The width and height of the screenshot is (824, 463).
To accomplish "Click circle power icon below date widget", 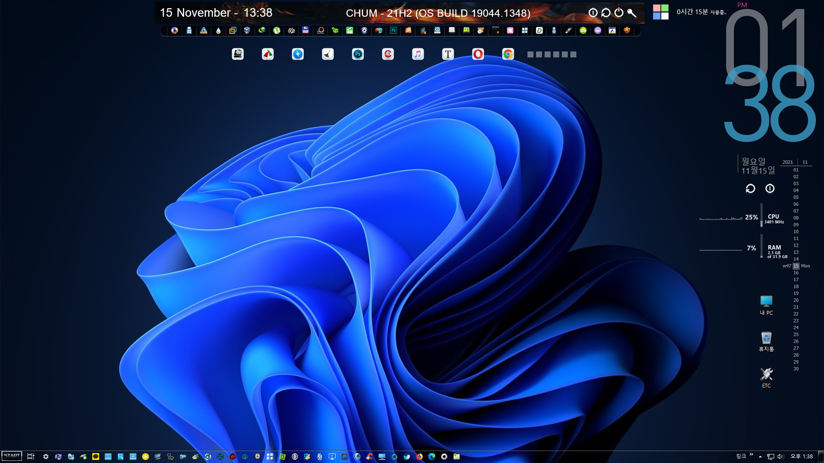I will click(770, 189).
